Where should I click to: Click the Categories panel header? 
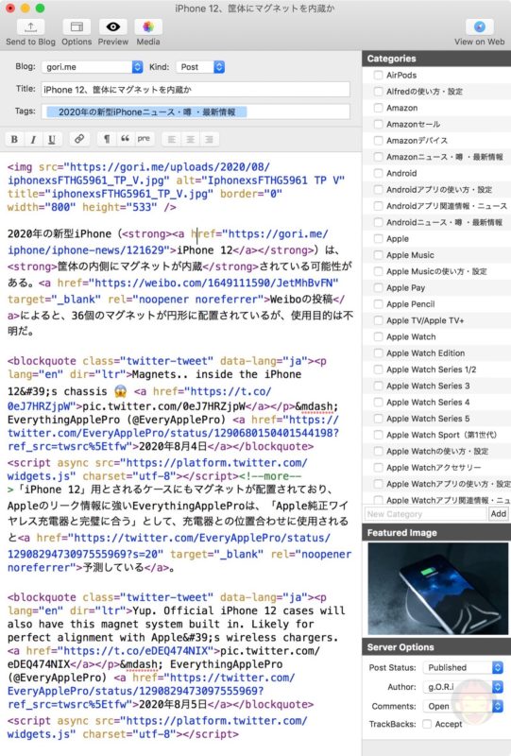click(x=436, y=59)
